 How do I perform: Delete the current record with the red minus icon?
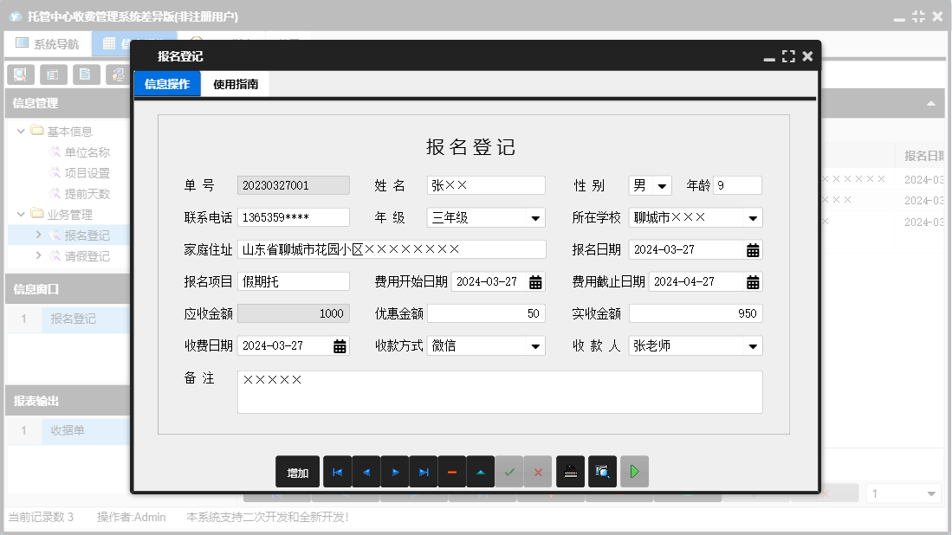click(x=451, y=472)
